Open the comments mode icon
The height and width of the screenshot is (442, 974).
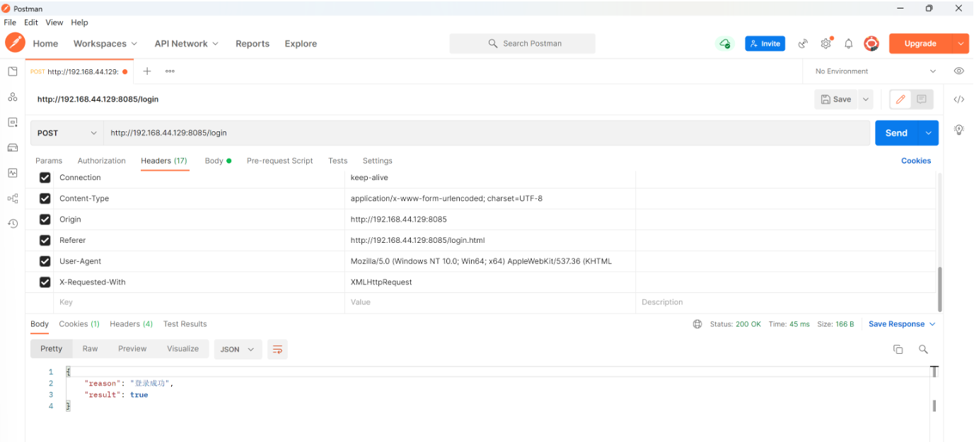(922, 100)
